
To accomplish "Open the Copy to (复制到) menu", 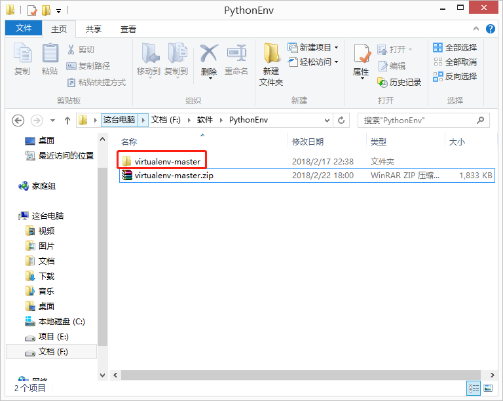I will (176, 61).
